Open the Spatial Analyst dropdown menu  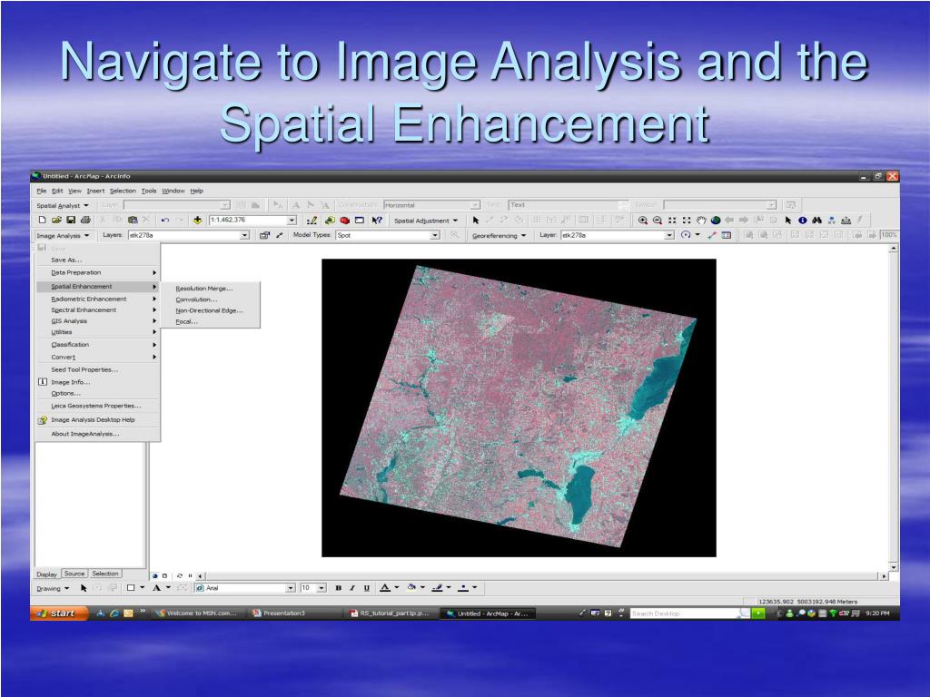63,205
